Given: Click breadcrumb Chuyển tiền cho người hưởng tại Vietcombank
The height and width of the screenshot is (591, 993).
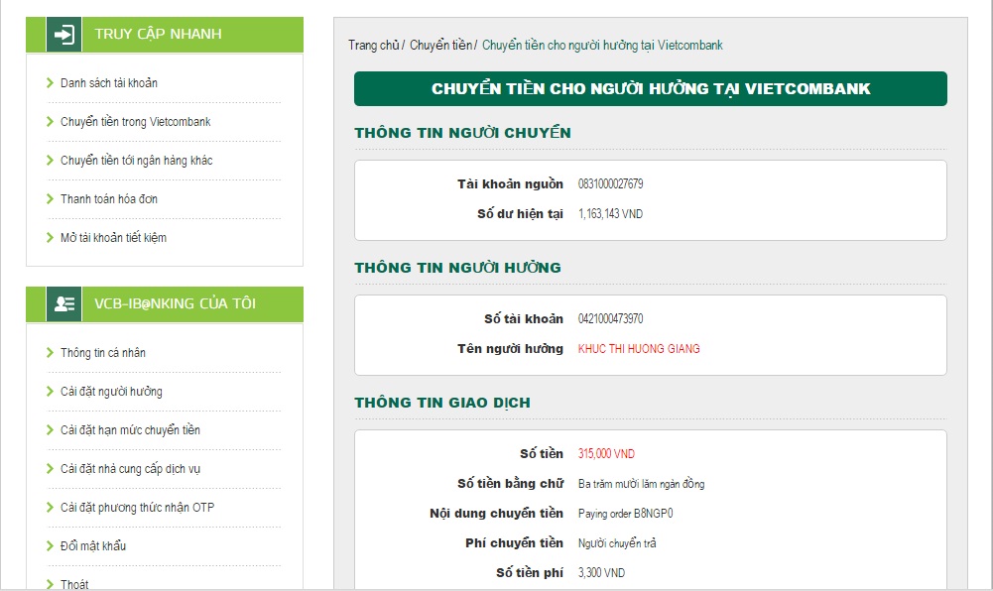Looking at the screenshot, I should pyautogui.click(x=602, y=45).
